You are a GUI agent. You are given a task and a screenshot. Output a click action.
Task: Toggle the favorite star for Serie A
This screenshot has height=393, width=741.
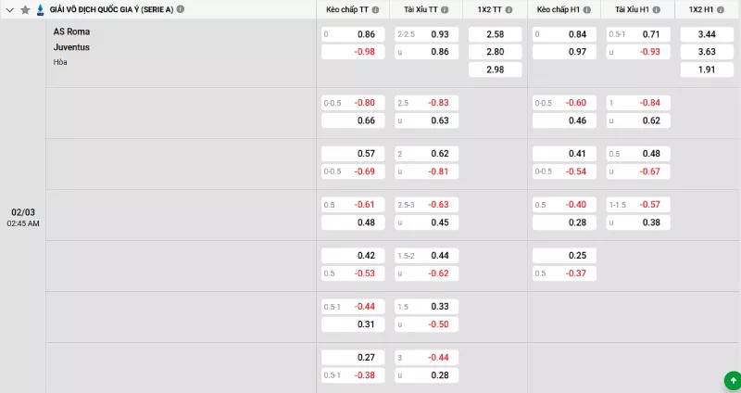25,9
